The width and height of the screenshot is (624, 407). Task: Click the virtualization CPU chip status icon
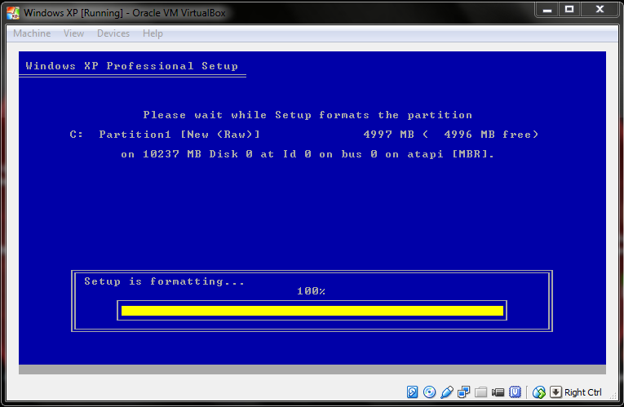(515, 392)
